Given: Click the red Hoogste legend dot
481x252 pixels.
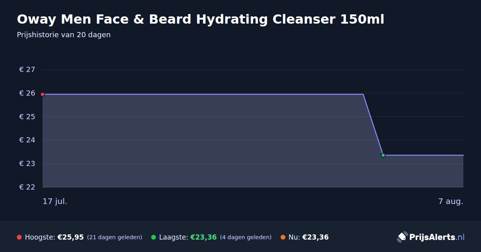Looking at the screenshot, I should (19, 237).
